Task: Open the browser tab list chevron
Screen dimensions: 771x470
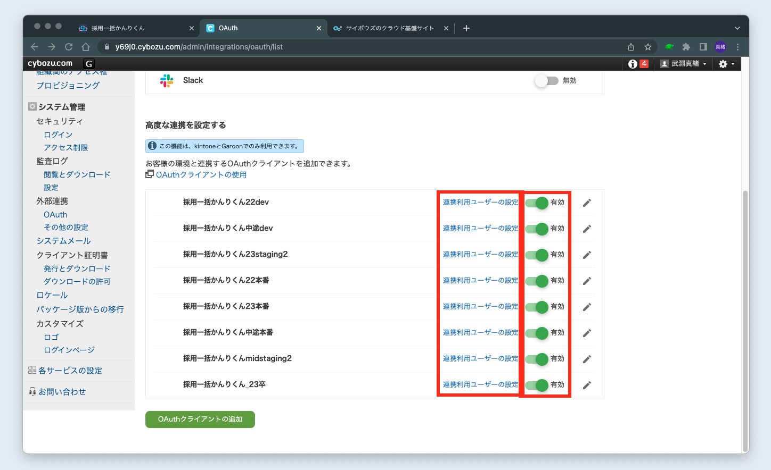Action: (737, 28)
